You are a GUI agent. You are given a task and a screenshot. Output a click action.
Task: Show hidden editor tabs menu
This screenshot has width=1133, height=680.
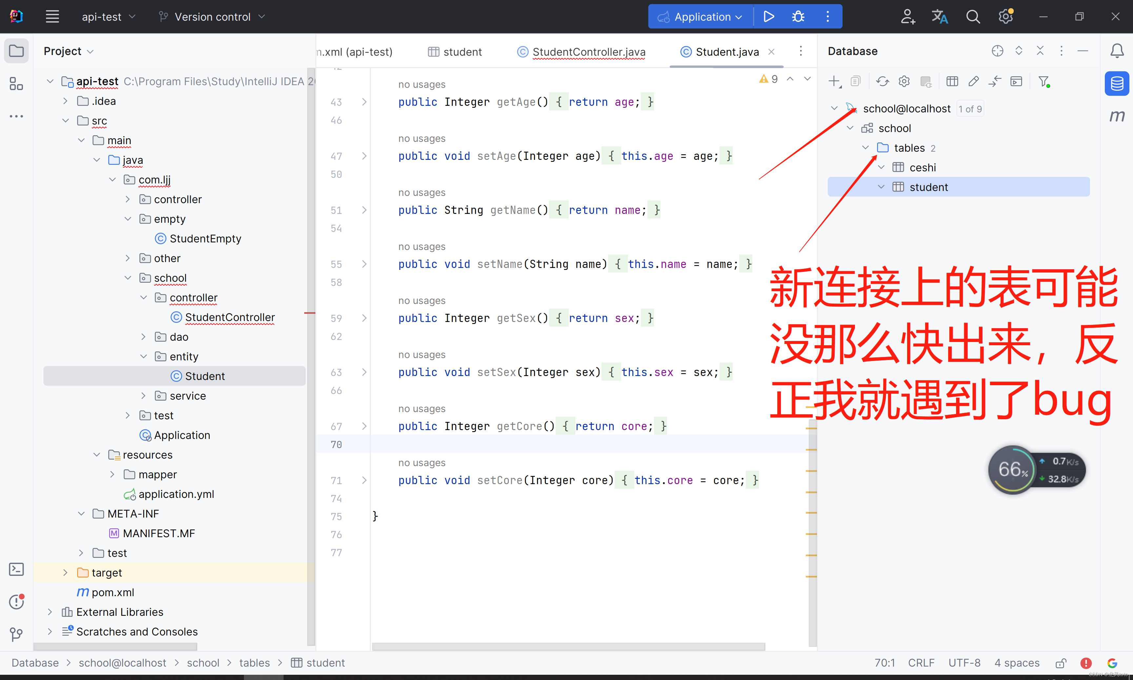click(x=801, y=51)
